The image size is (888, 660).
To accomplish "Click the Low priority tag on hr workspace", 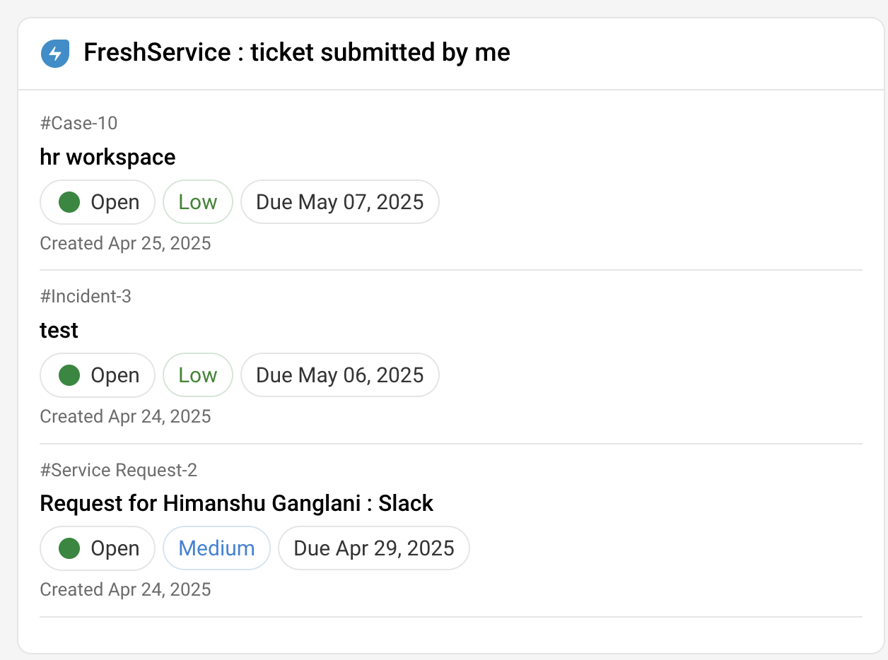I will (x=197, y=202).
